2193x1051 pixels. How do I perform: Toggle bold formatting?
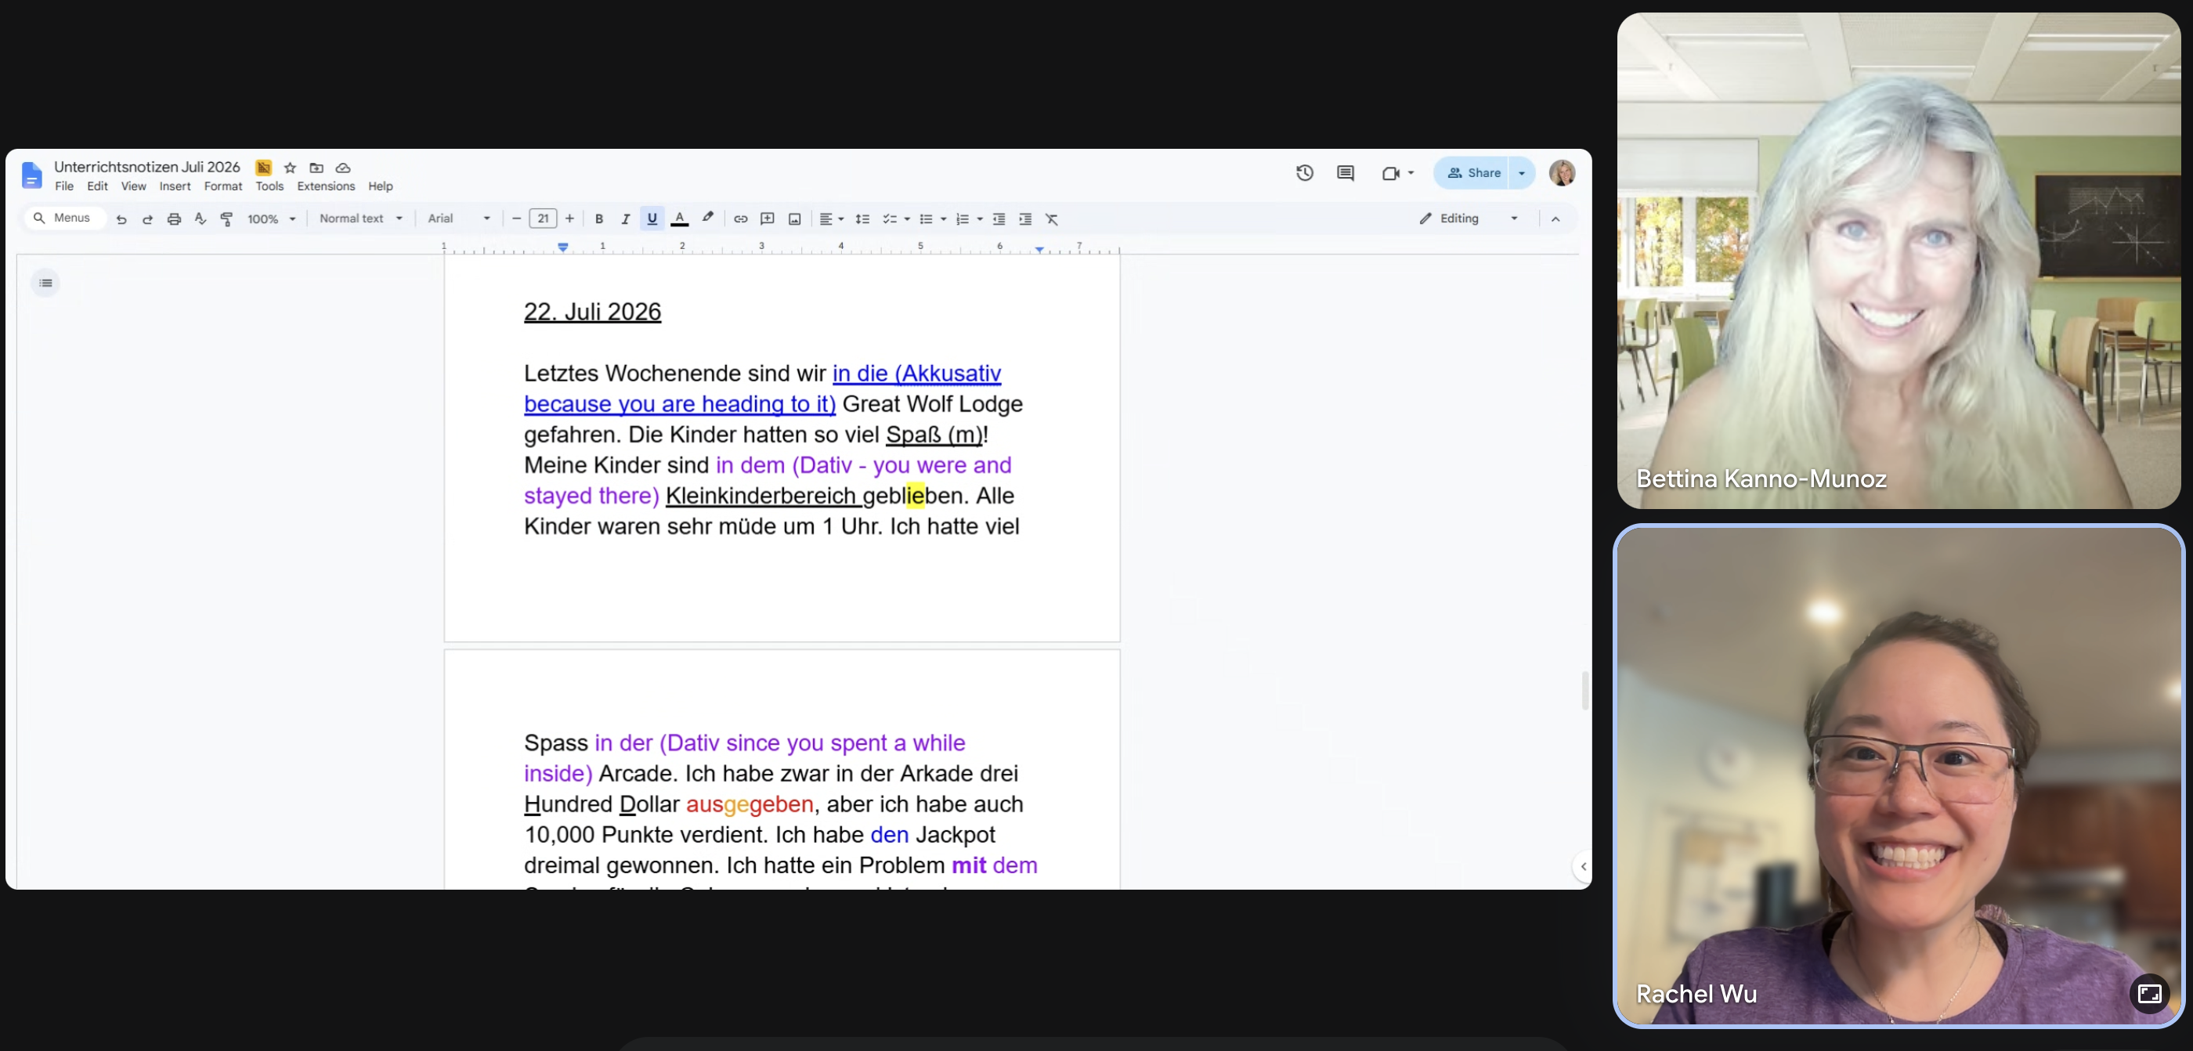click(599, 219)
